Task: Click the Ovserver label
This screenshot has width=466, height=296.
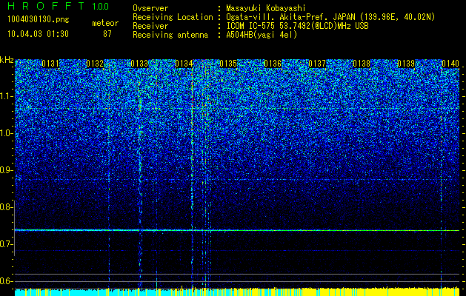Action: 150,8
